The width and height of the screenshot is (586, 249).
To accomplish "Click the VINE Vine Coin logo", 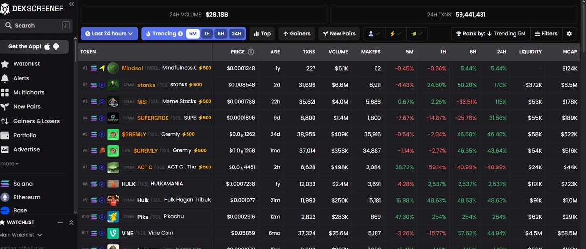I will [113, 233].
